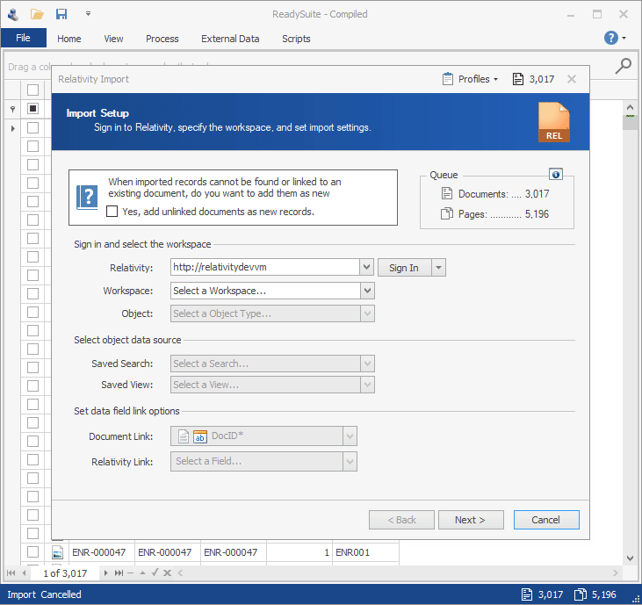
Task: Toggle the filled filter-row checkbox
Action: coord(32,109)
